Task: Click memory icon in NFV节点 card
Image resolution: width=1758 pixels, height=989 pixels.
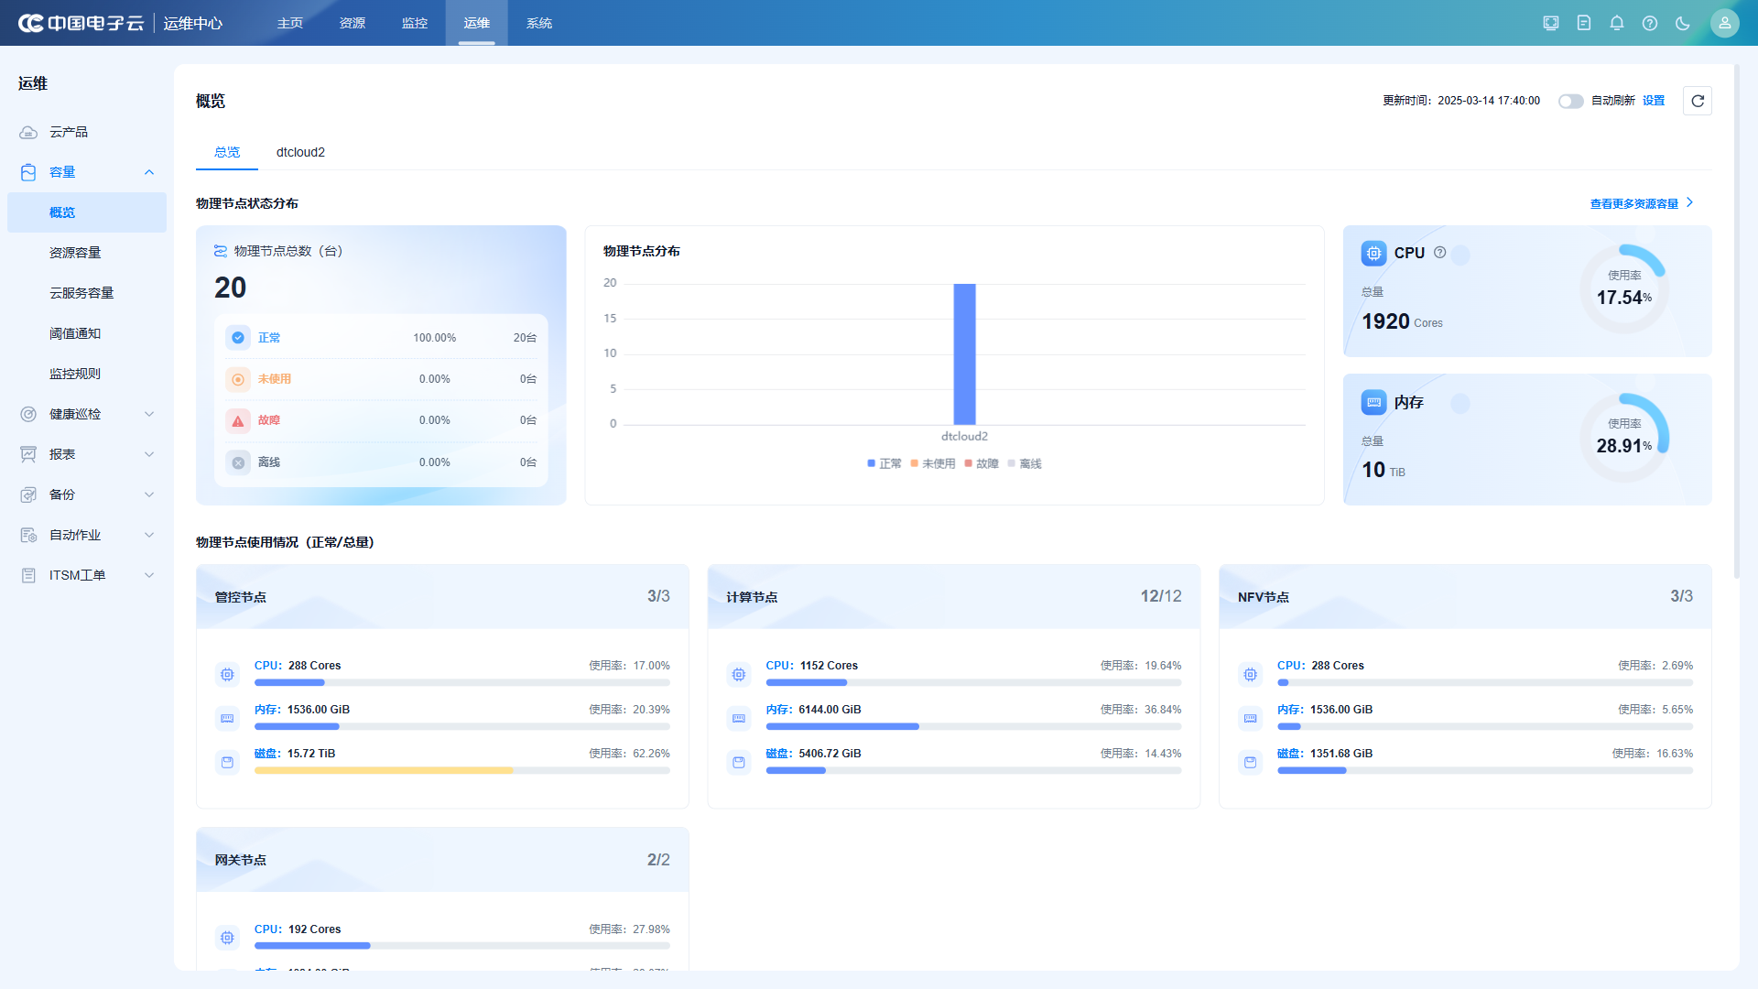Action: click(x=1251, y=719)
